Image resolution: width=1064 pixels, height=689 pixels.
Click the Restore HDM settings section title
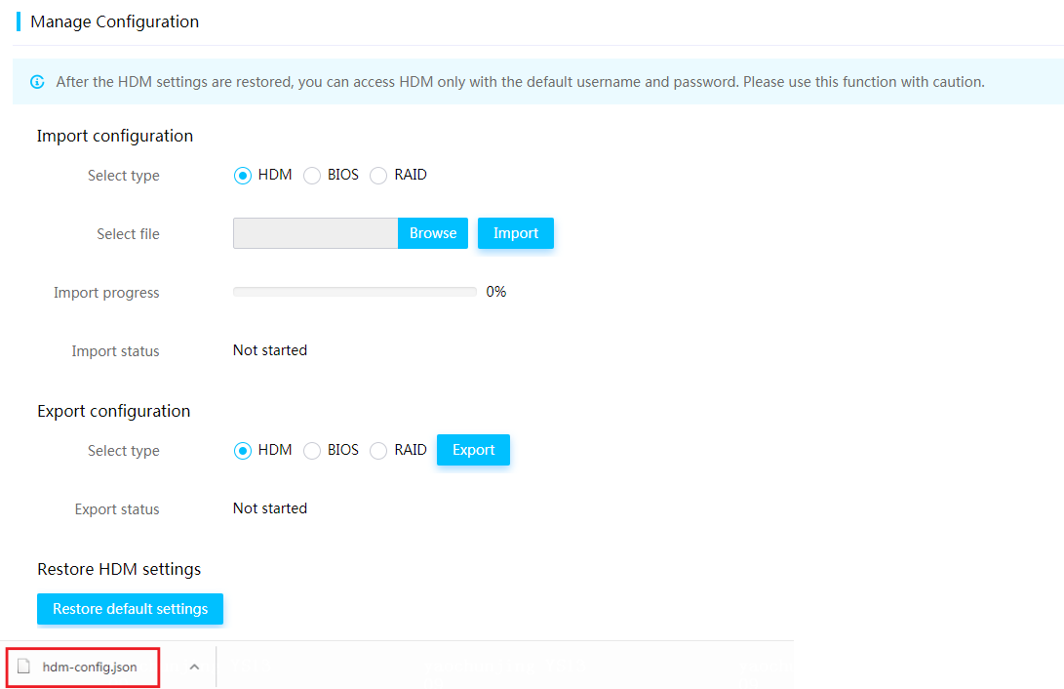click(119, 569)
